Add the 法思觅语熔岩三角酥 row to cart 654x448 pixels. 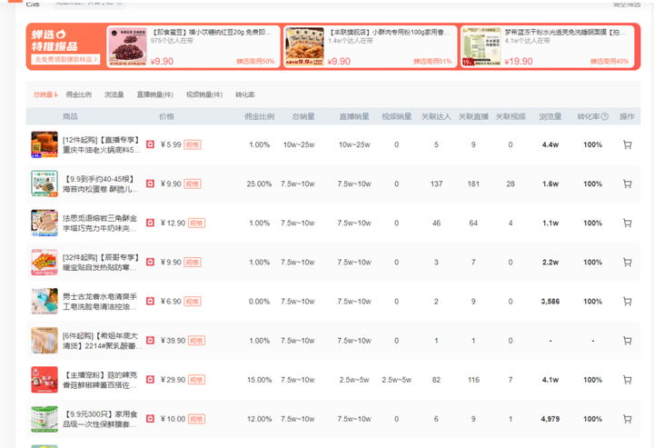coord(627,224)
